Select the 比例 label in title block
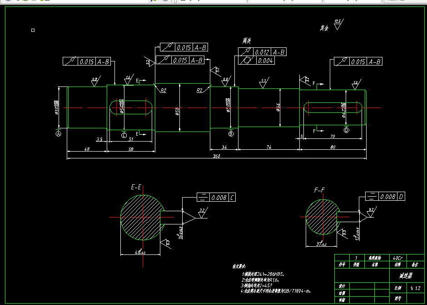Screen dimensions: 427x305 pyautogui.click(x=397, y=288)
